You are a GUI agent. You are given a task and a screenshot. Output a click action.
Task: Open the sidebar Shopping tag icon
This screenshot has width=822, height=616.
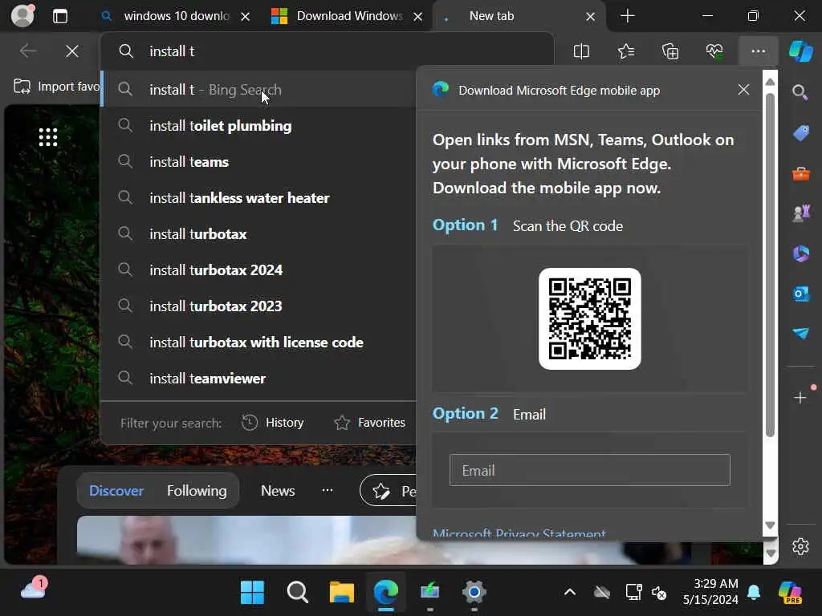(800, 133)
